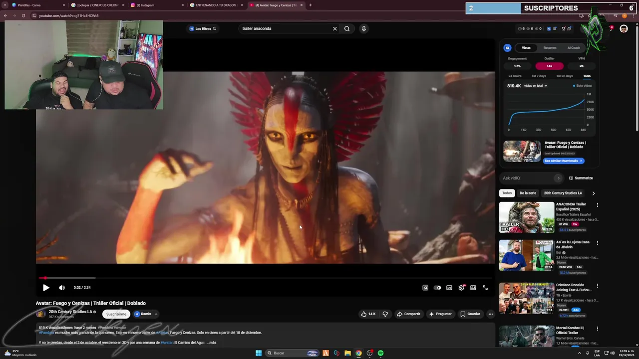Click the vidIQ icon in player controls

(425, 288)
